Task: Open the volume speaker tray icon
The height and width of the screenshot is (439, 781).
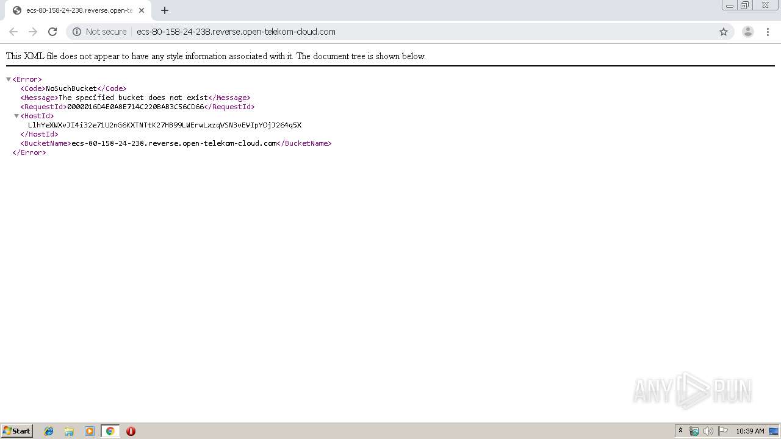Action: 708,431
